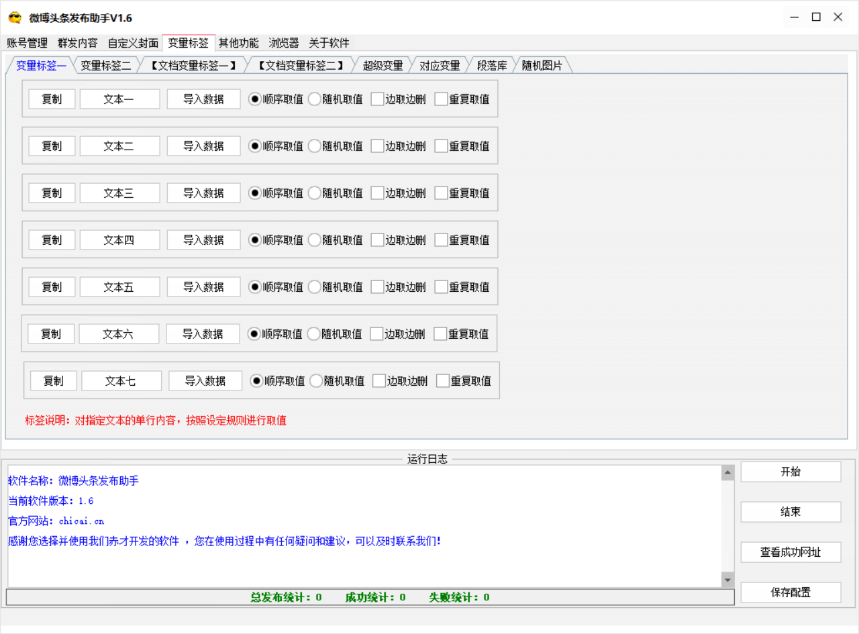Enable 边取边删 for 文本六
The image size is (859, 634).
coord(397,333)
